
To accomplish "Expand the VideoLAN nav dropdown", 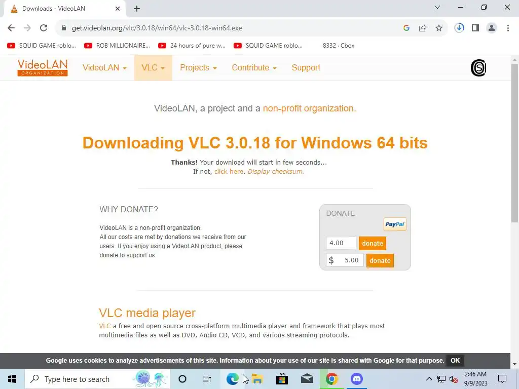I will (x=104, y=68).
